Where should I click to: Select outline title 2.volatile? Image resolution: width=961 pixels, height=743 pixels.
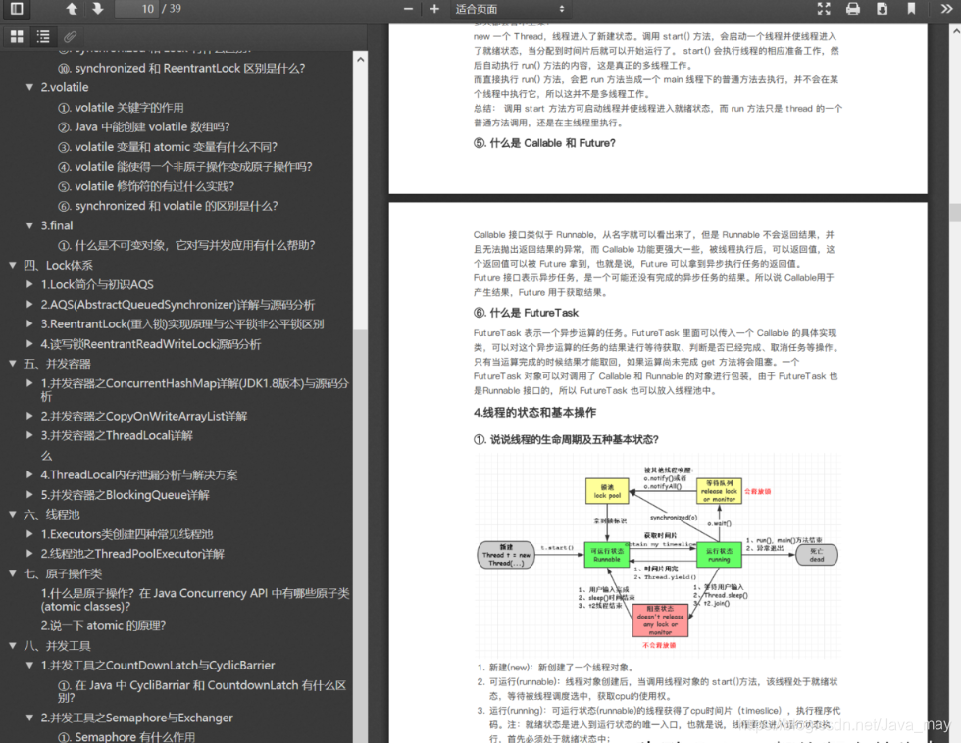tap(65, 87)
